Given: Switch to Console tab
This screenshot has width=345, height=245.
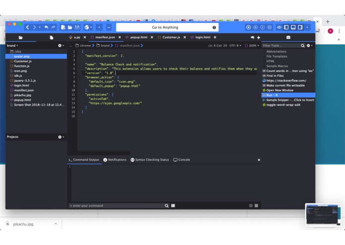Looking at the screenshot, I should pos(182,160).
